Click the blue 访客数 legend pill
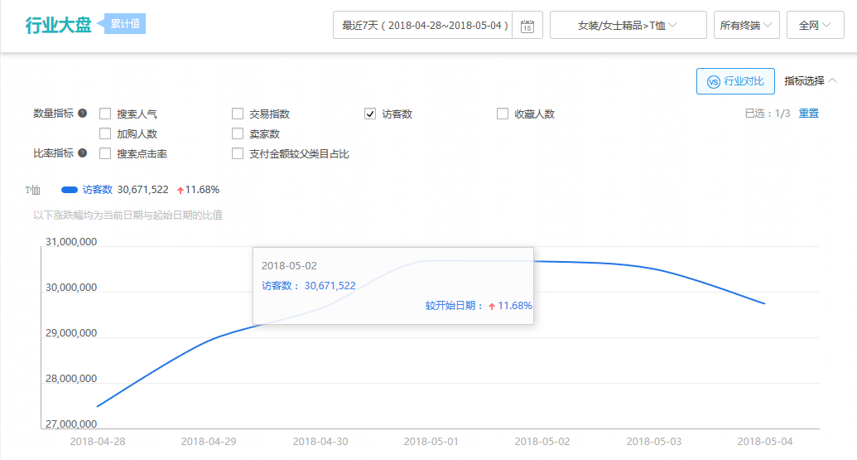This screenshot has height=460, width=857. click(70, 190)
